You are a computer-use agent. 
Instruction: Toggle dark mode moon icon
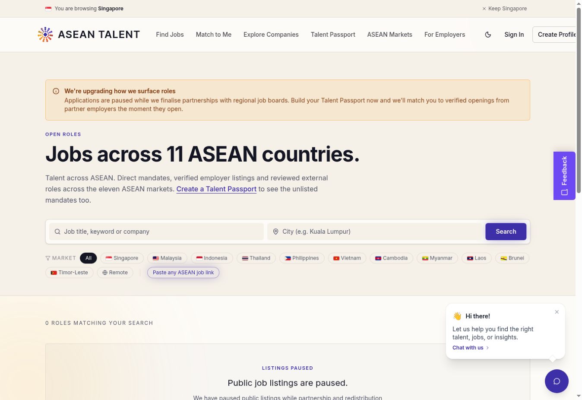[488, 35]
